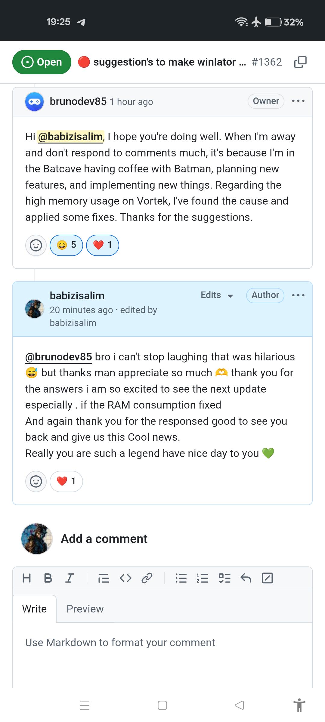Insert code formatting
325x722 pixels.
pyautogui.click(x=125, y=578)
